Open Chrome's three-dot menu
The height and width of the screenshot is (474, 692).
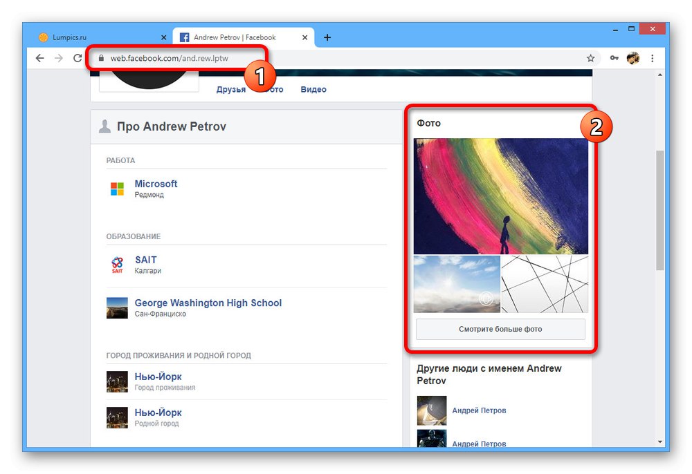point(653,58)
